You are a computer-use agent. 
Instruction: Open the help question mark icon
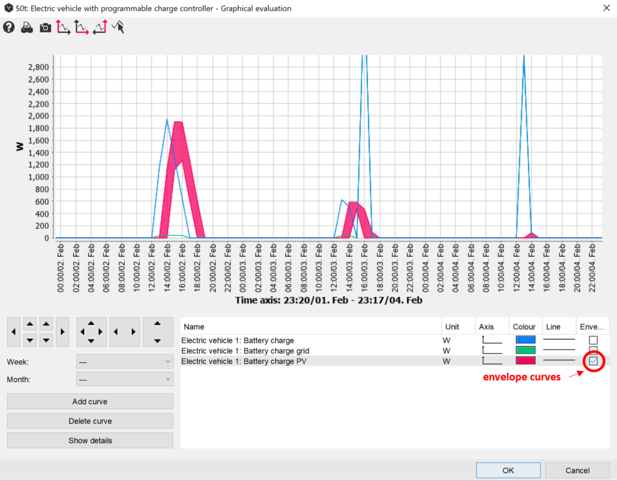click(x=8, y=28)
